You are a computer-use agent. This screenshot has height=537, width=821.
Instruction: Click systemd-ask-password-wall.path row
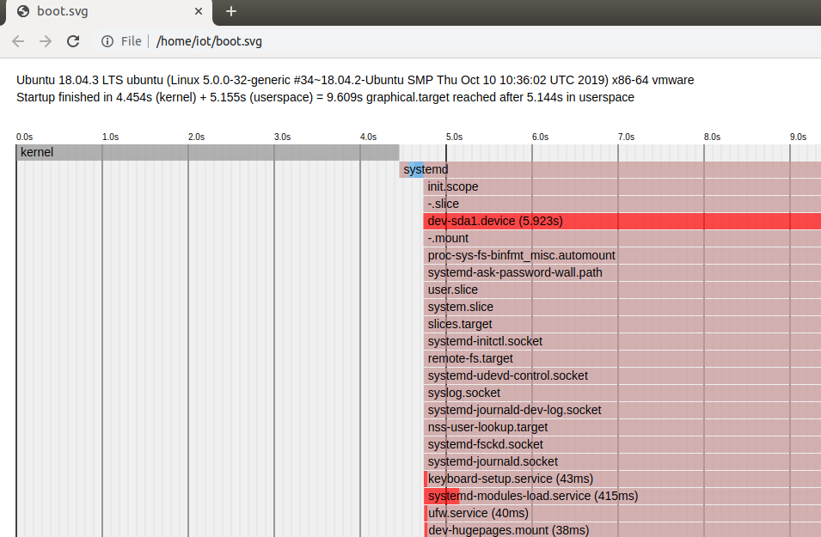pos(622,272)
